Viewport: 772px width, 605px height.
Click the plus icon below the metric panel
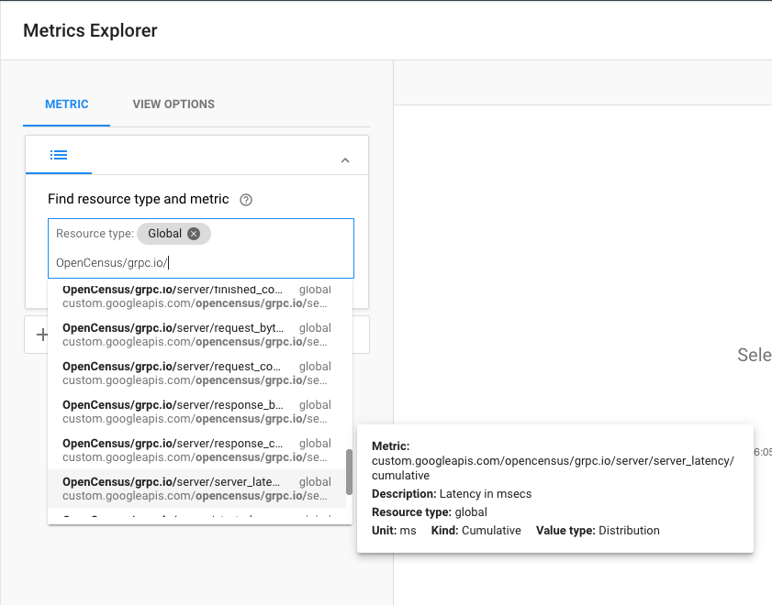coord(41,335)
